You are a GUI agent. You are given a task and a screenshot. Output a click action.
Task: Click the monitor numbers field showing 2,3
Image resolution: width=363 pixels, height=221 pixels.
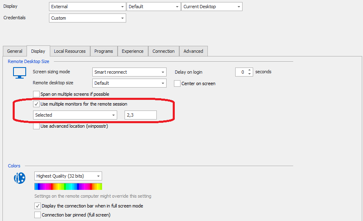(x=140, y=115)
